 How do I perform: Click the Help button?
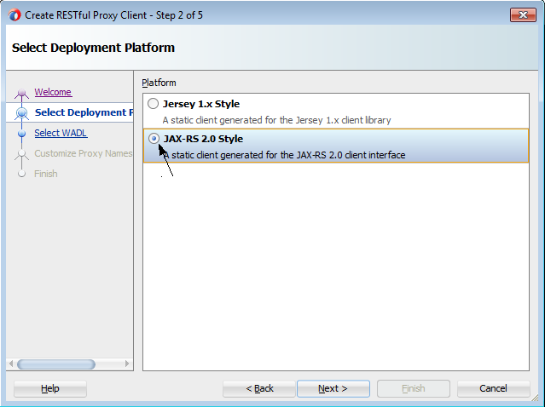pyautogui.click(x=50, y=388)
